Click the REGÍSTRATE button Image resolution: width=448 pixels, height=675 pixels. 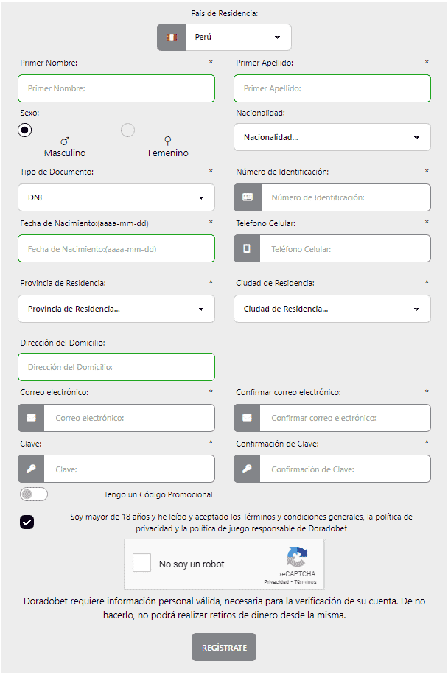[223, 647]
